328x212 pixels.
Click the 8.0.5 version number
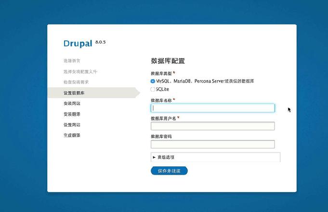point(100,42)
